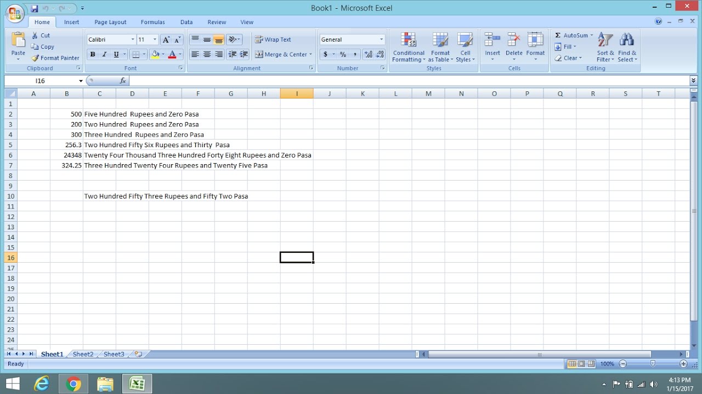Set Bottom Align vertical alignment

pos(219,39)
